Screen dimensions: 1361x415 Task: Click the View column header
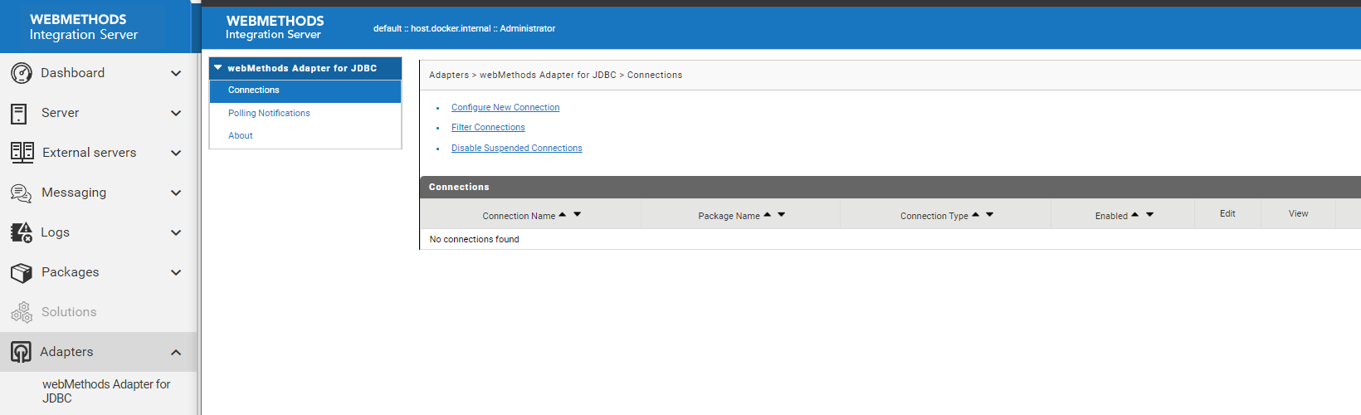[1298, 213]
